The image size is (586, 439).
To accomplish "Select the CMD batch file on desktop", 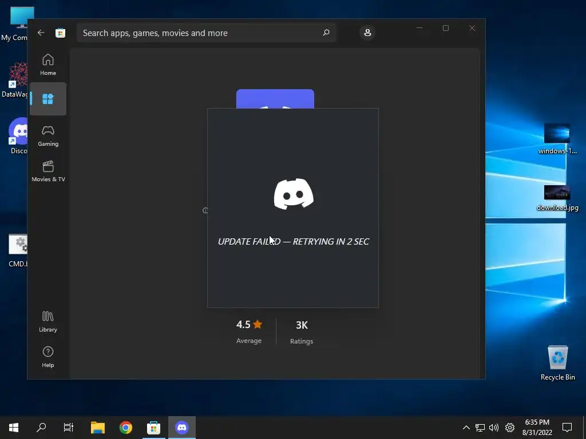I will 18,251.
